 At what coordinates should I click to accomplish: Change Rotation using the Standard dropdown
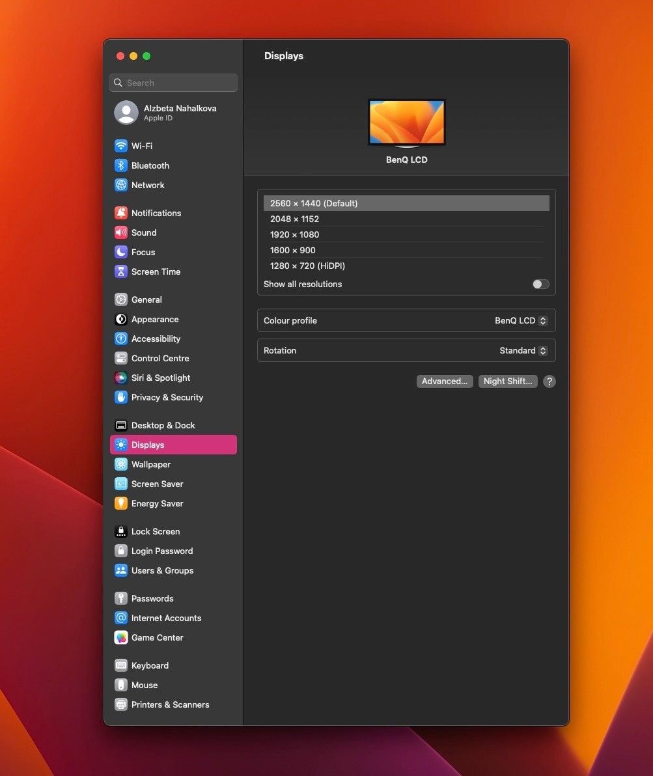pos(523,350)
